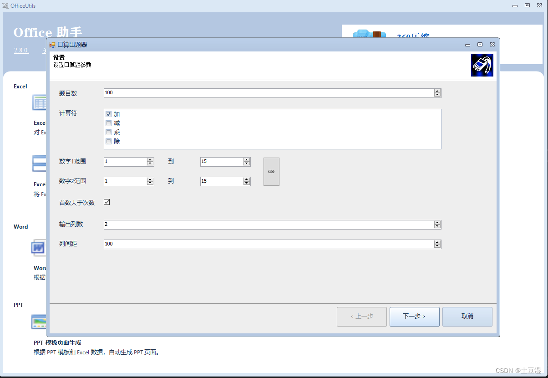The image size is (548, 378).
Task: Close the OfficeUtils main window
Action: [x=539, y=6]
